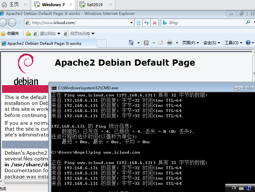The image size is (255, 192).
Task: Click the CH language indicator in tray
Action: click(234, 188)
